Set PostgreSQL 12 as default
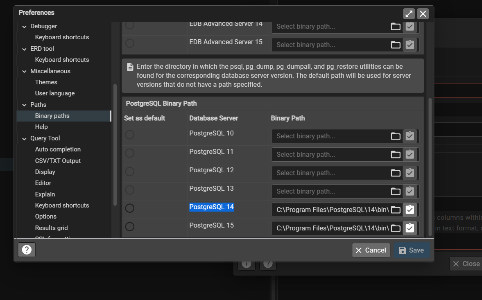The width and height of the screenshot is (482, 300). click(x=130, y=171)
